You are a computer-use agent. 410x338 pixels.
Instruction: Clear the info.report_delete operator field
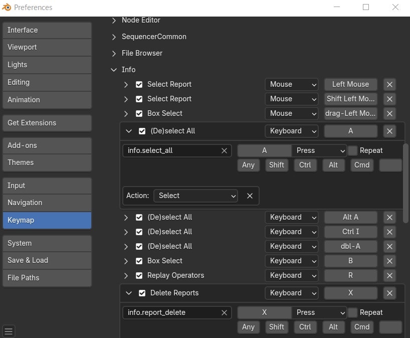coord(224,312)
